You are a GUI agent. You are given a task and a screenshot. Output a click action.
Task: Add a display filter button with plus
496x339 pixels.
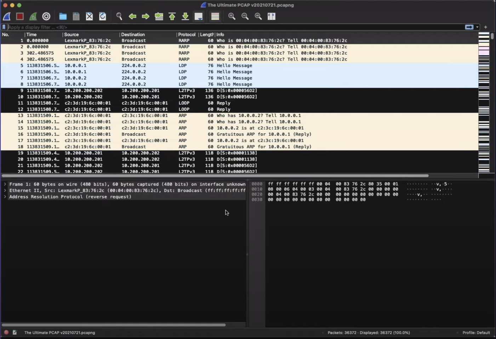486,27
